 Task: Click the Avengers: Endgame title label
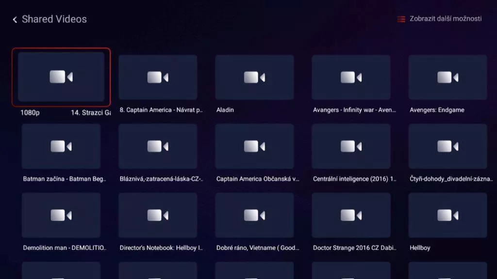(x=437, y=110)
